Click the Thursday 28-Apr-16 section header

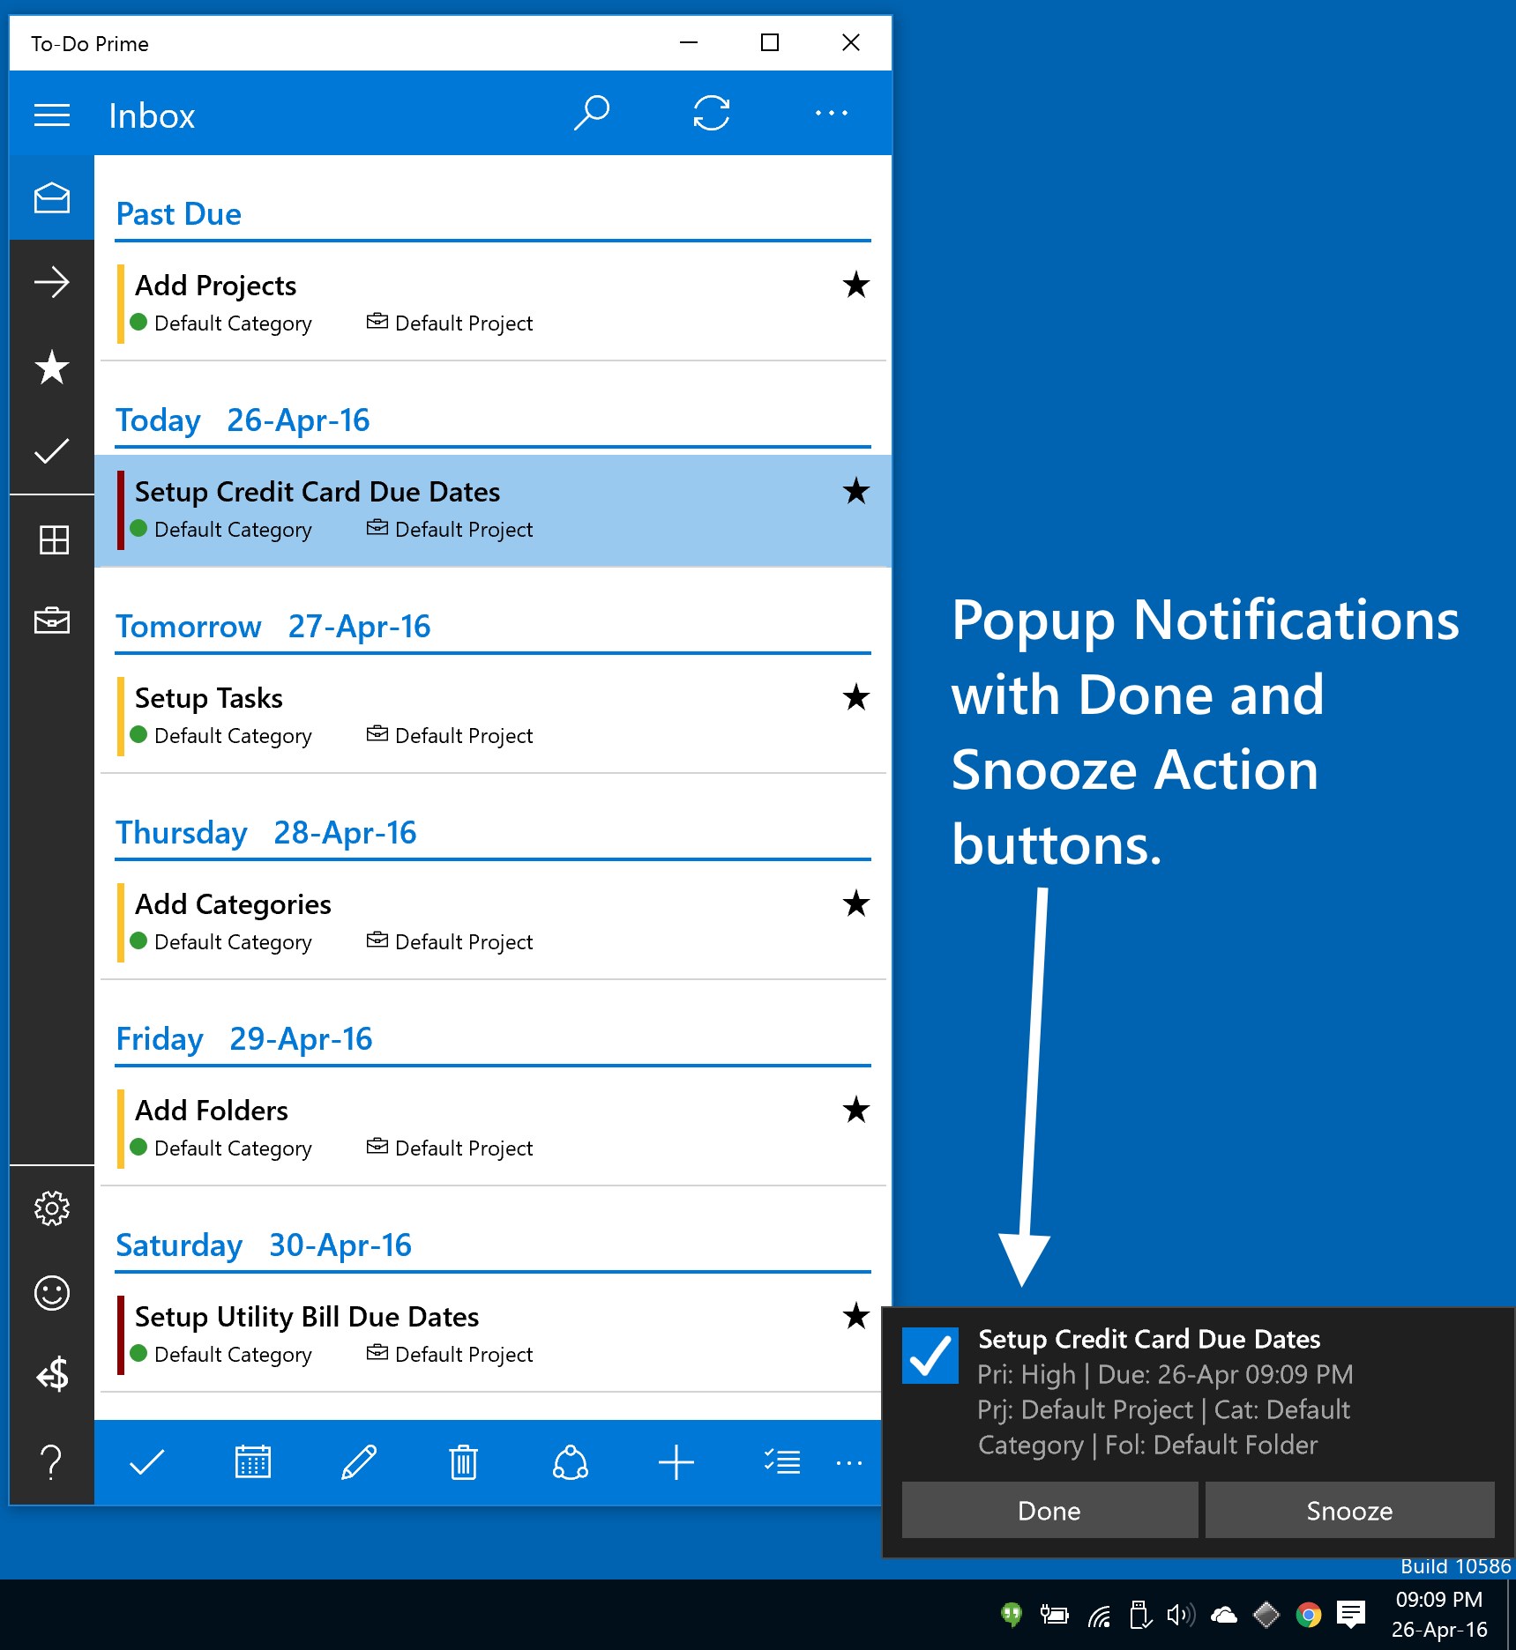(x=266, y=833)
